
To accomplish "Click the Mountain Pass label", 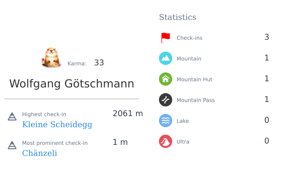I will [196, 100].
